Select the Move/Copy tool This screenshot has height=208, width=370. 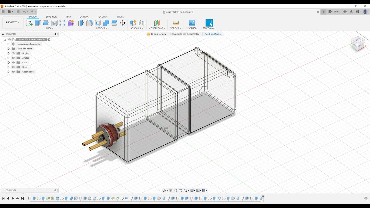pyautogui.click(x=123, y=23)
